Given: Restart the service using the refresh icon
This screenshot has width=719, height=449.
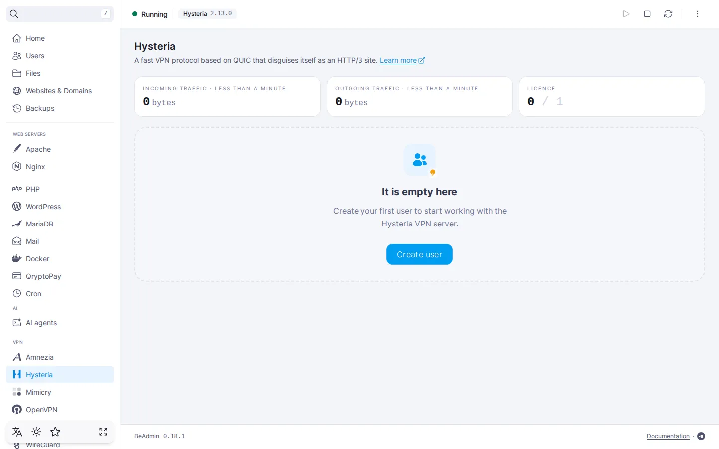Looking at the screenshot, I should [668, 14].
